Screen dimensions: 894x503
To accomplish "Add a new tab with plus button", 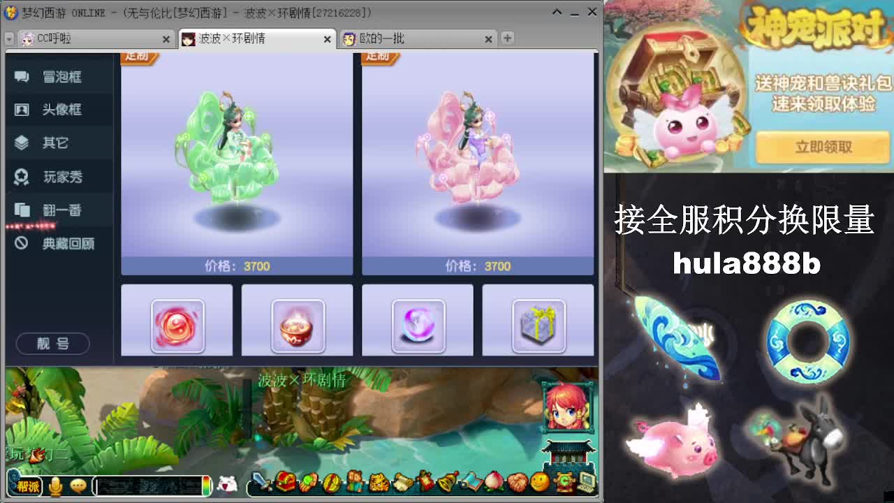I will tap(507, 38).
